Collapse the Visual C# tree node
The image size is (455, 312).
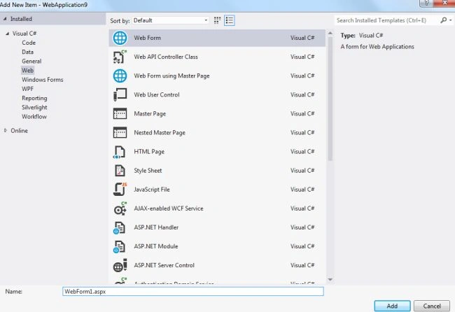click(x=8, y=34)
